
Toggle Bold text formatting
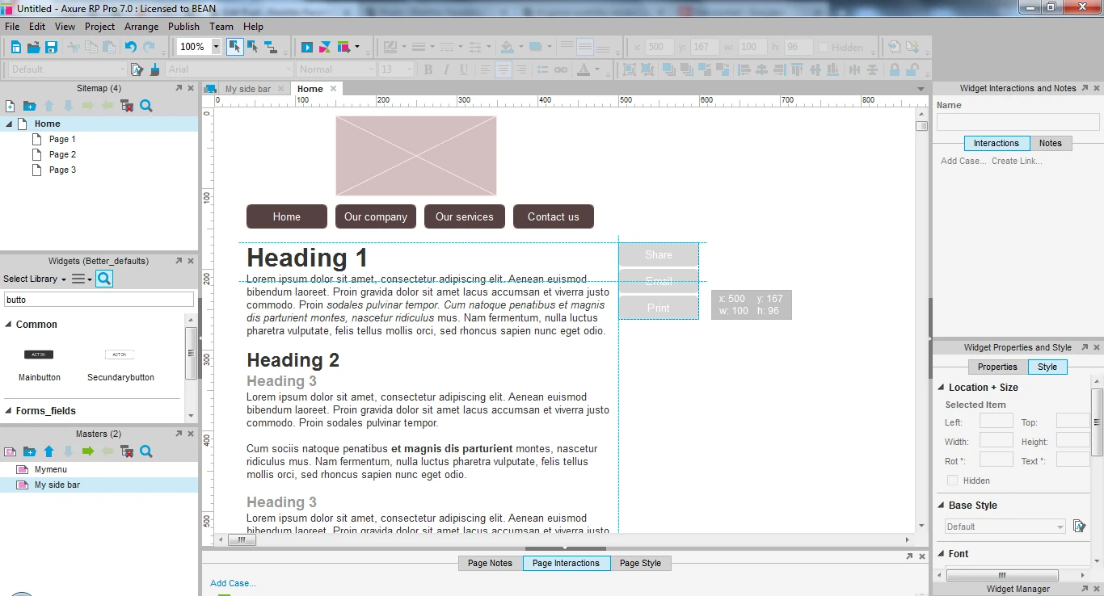click(x=428, y=69)
